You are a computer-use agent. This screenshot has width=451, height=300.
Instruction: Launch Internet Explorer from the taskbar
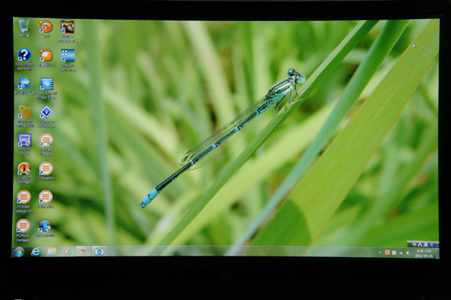35,252
